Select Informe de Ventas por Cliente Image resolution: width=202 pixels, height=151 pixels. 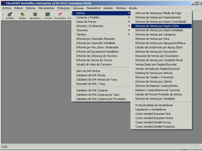pyautogui.click(x=161, y=82)
